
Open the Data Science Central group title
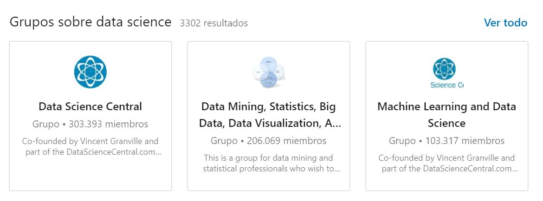coord(90,107)
